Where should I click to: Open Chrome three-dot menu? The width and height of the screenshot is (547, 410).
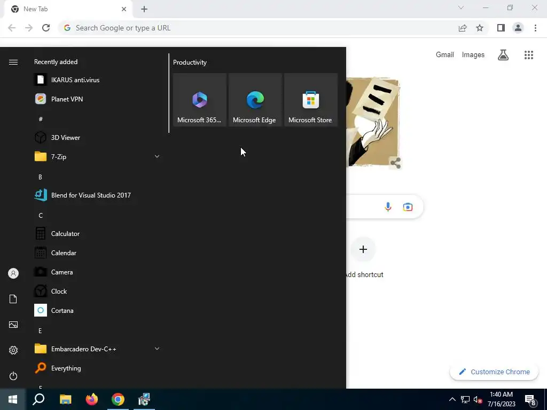535,28
